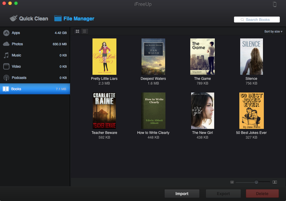Select the Pretty Little Liars book cover

pos(104,56)
